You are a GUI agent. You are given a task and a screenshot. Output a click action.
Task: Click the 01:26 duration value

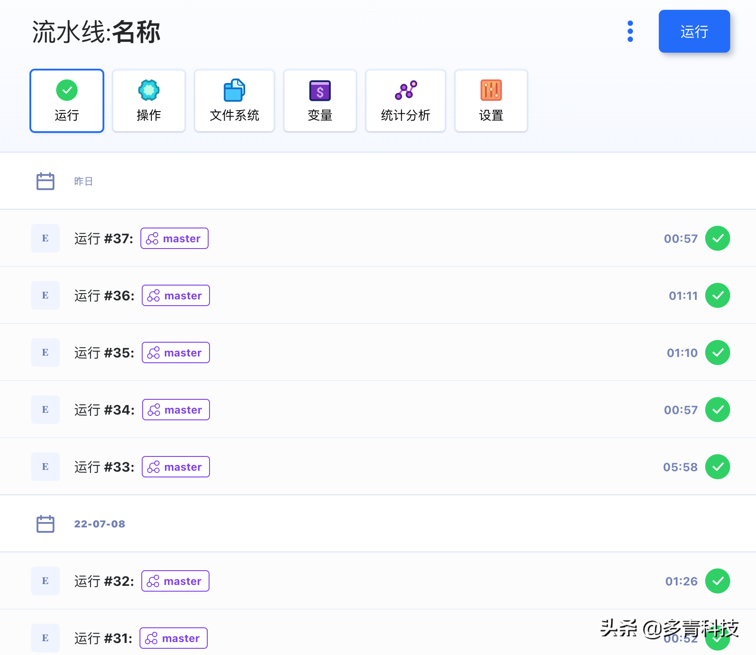pyautogui.click(x=682, y=581)
